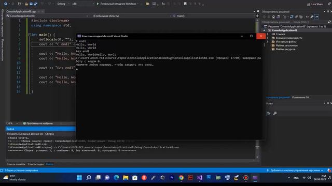Click the red record icon in the taskbar
This screenshot has width=332, height=186.
[245, 178]
